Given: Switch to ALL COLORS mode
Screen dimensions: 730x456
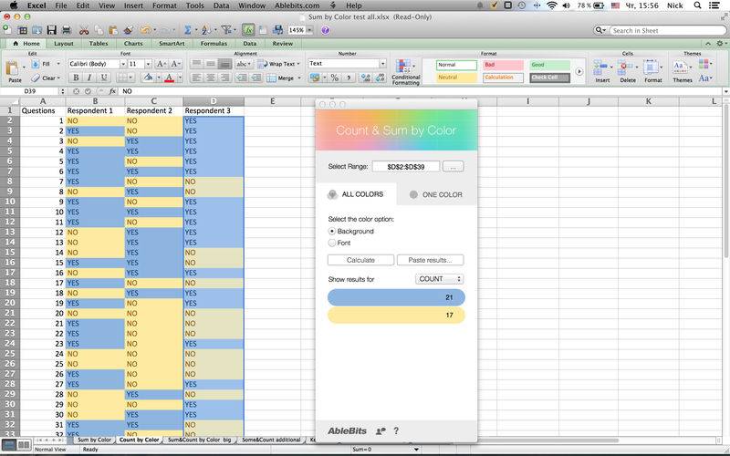Looking at the screenshot, I should [x=356, y=194].
